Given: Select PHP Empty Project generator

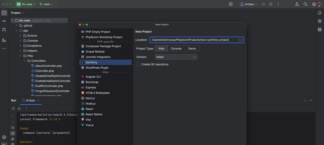Looking at the screenshot, I should pyautogui.click(x=105, y=32).
